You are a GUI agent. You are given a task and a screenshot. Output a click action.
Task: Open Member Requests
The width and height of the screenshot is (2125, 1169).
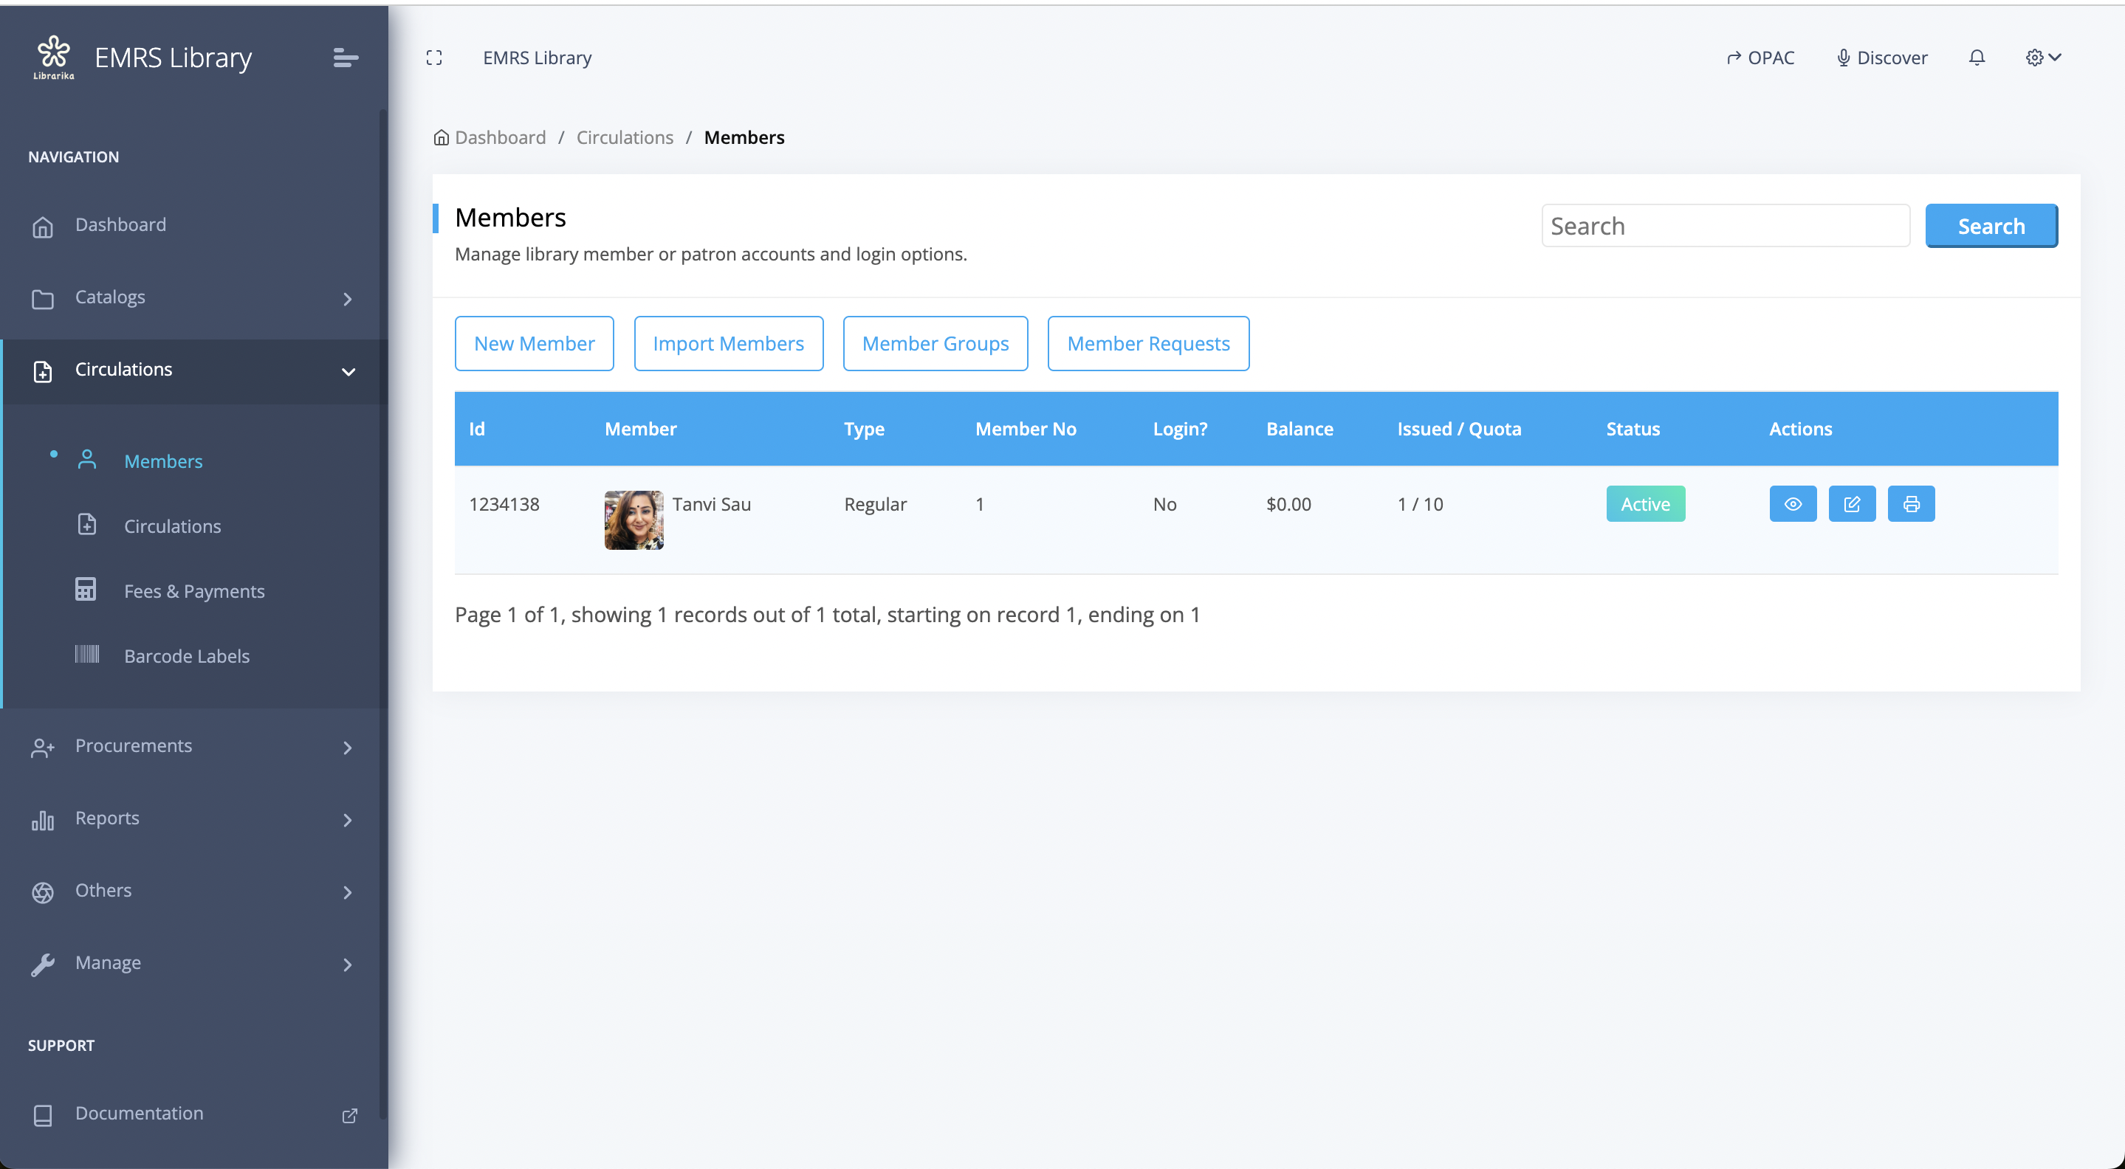[1147, 344]
